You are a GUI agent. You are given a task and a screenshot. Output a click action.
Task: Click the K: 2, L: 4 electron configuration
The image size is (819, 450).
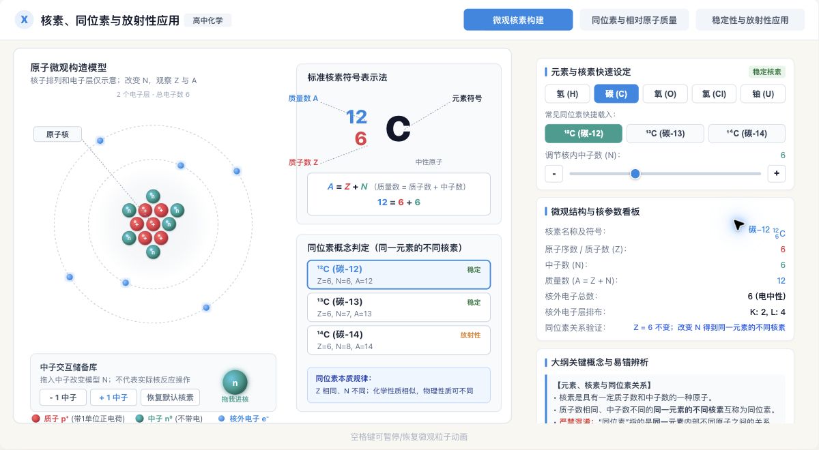click(768, 312)
